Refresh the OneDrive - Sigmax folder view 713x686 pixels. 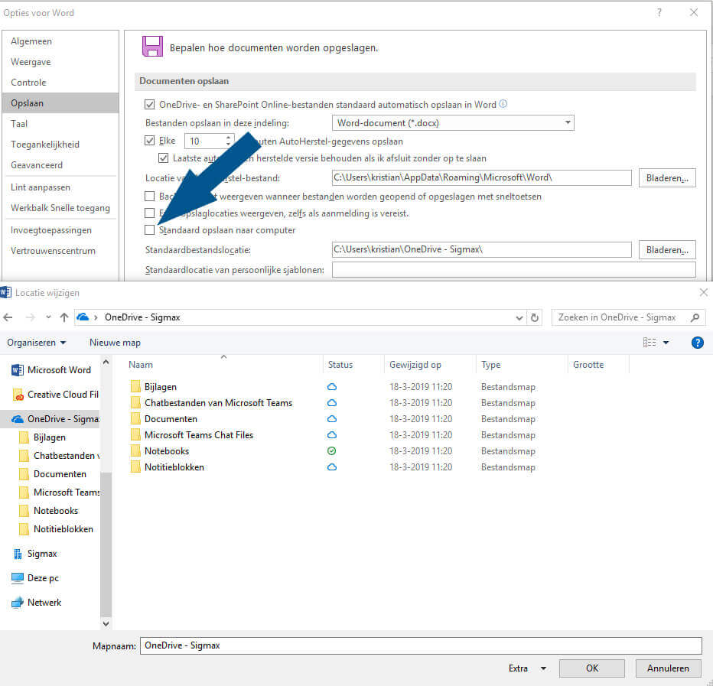[535, 317]
